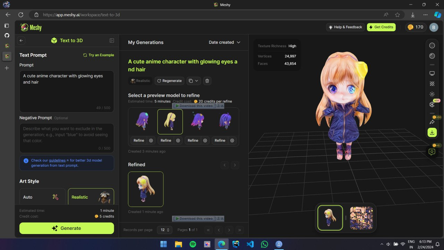Select the Realistic art style option
The image size is (444, 250).
coord(91,197)
